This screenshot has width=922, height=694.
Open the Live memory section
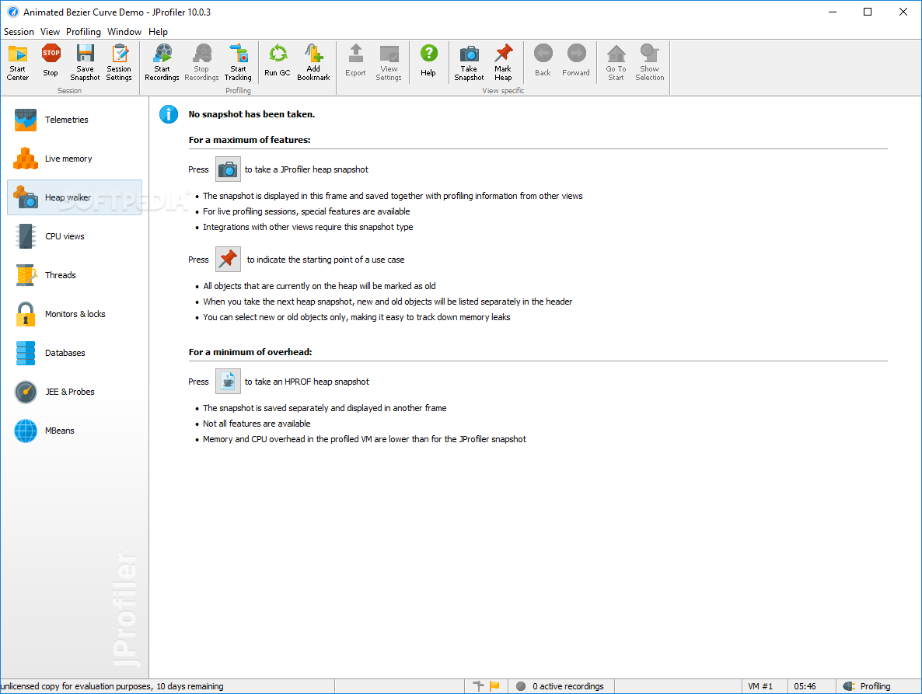75,159
